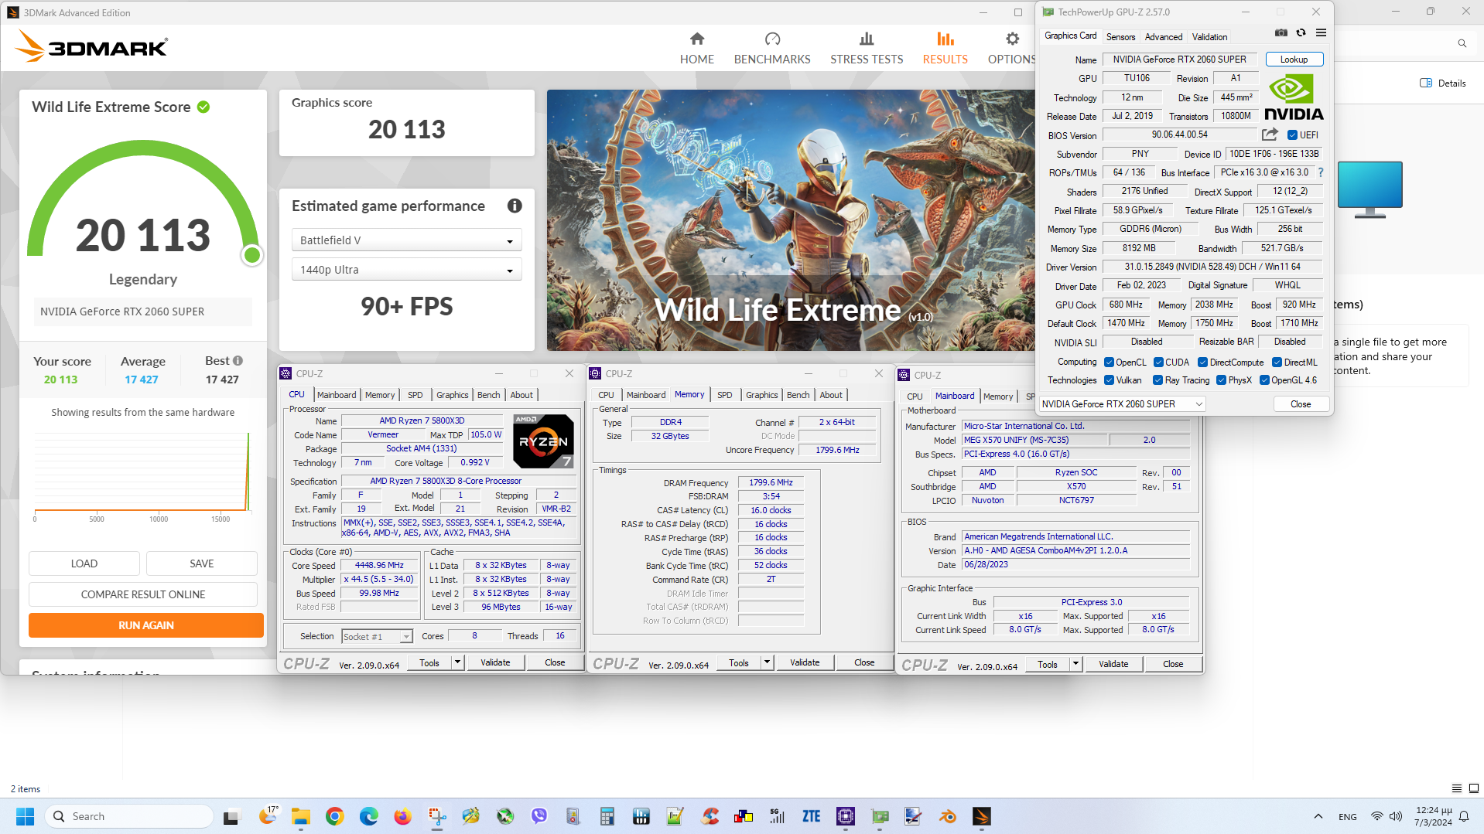Select the Graphics tab in the CPU-Z CPU window
The height and width of the screenshot is (834, 1484).
pyautogui.click(x=452, y=394)
